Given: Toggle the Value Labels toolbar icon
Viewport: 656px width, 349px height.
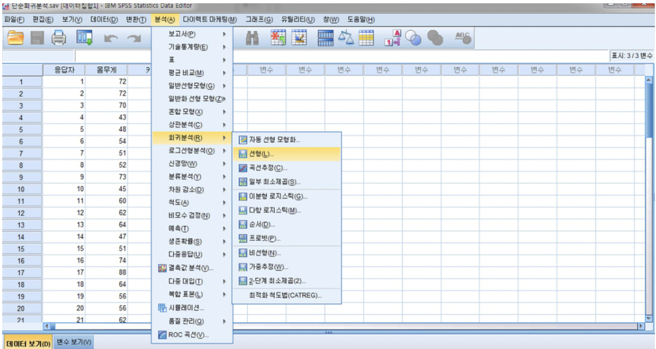Looking at the screenshot, I should coord(393,38).
